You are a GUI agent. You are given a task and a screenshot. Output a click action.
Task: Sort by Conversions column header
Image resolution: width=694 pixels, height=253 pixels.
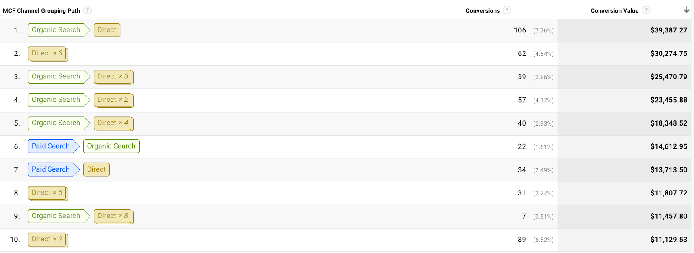[x=482, y=10]
